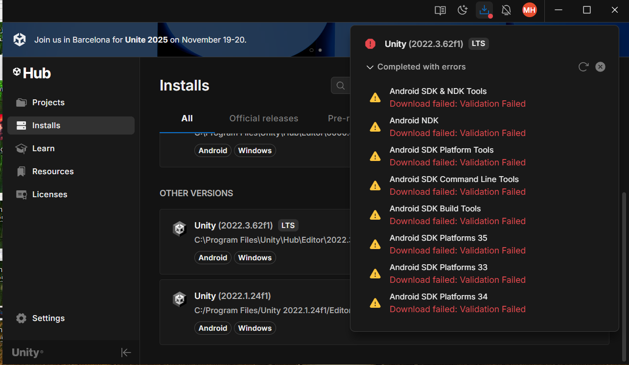
Task: Click the second banner carousel dot
Action: [320, 50]
